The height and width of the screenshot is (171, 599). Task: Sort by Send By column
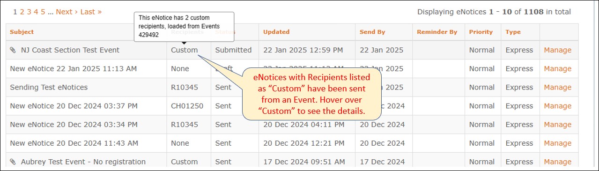tap(372, 32)
